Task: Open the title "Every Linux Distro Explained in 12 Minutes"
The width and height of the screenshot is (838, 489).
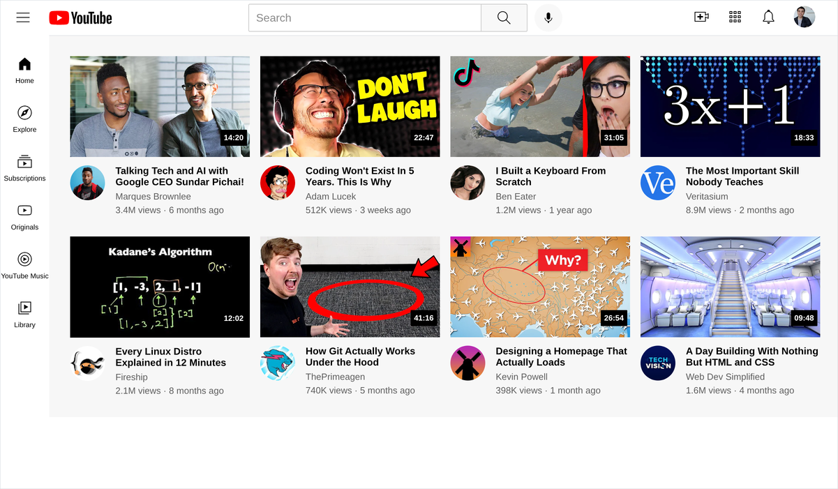Action: pyautogui.click(x=171, y=357)
